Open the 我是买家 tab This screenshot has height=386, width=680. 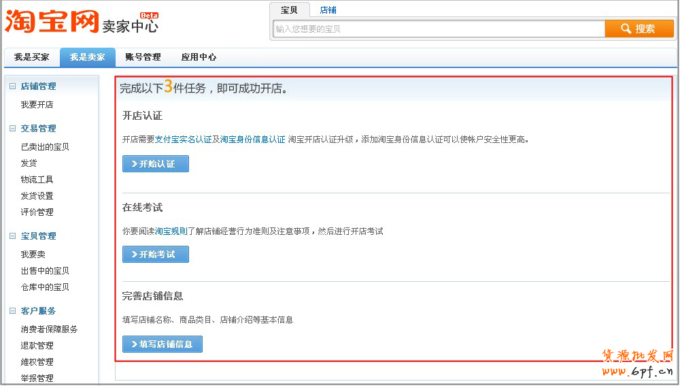tap(32, 57)
